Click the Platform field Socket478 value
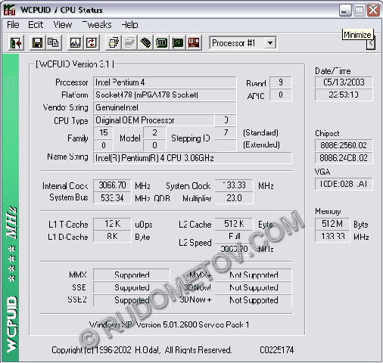Viewport: 383px width, 363px height. 164,95
